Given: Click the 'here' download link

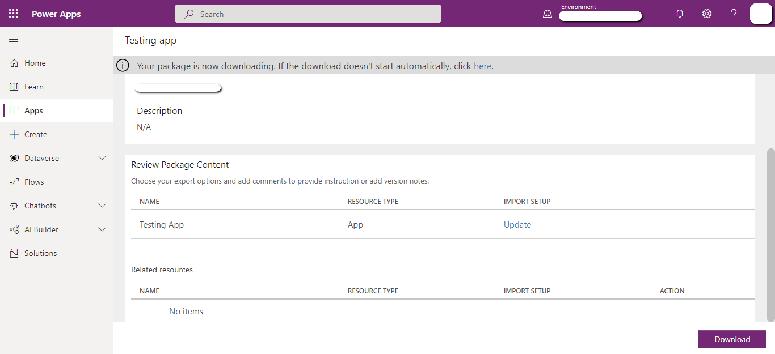Looking at the screenshot, I should click(482, 66).
